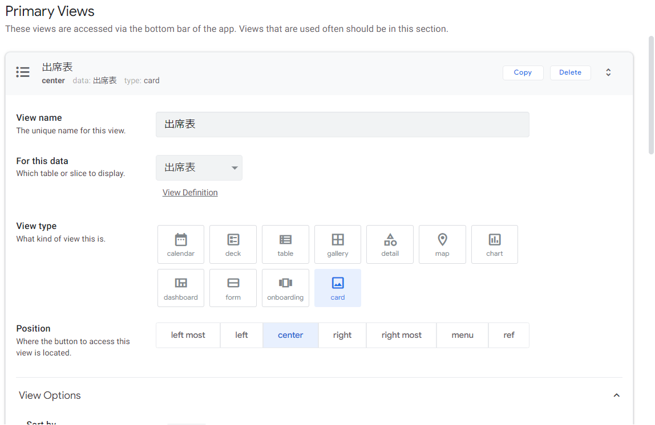Open the View Definition link
This screenshot has width=655, height=425.
coord(190,193)
